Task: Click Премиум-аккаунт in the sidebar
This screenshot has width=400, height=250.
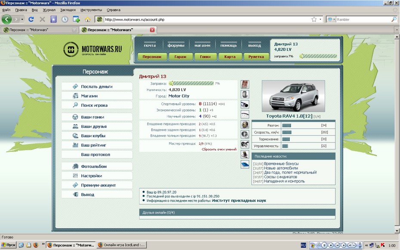Action: coord(97,185)
